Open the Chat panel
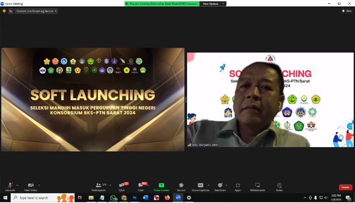 (140, 187)
